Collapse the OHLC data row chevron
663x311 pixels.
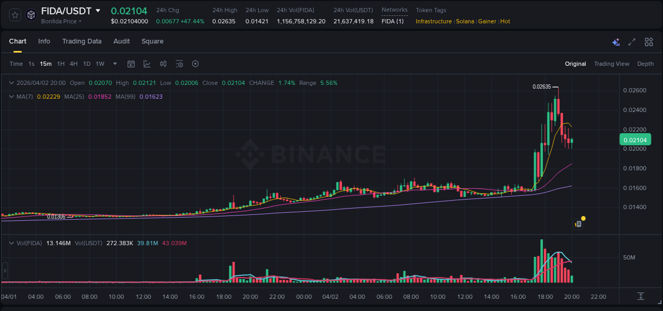12,83
